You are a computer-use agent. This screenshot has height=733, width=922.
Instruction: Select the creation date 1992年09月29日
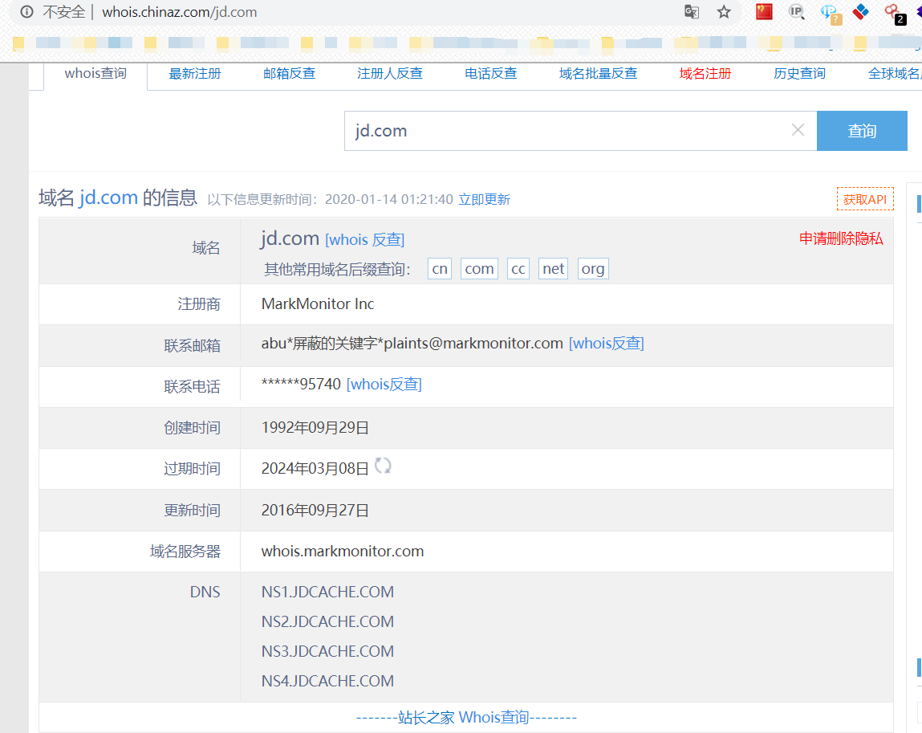[315, 428]
